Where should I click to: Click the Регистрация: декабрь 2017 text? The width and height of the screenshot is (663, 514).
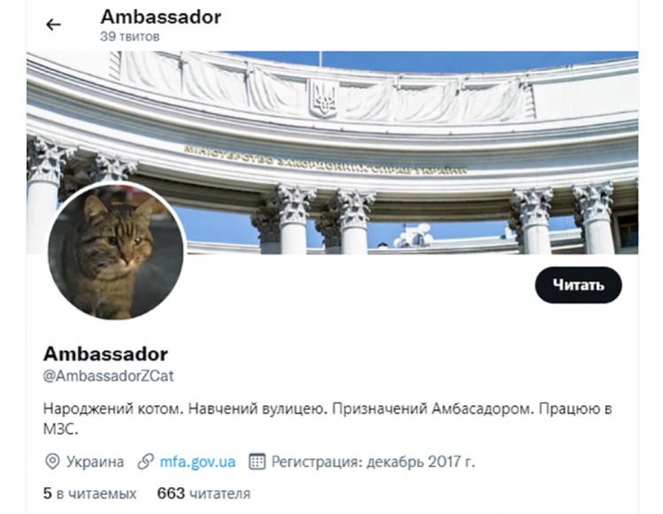373,462
